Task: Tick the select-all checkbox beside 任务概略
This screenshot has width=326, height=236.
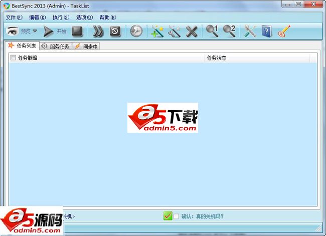Action: click(13, 58)
